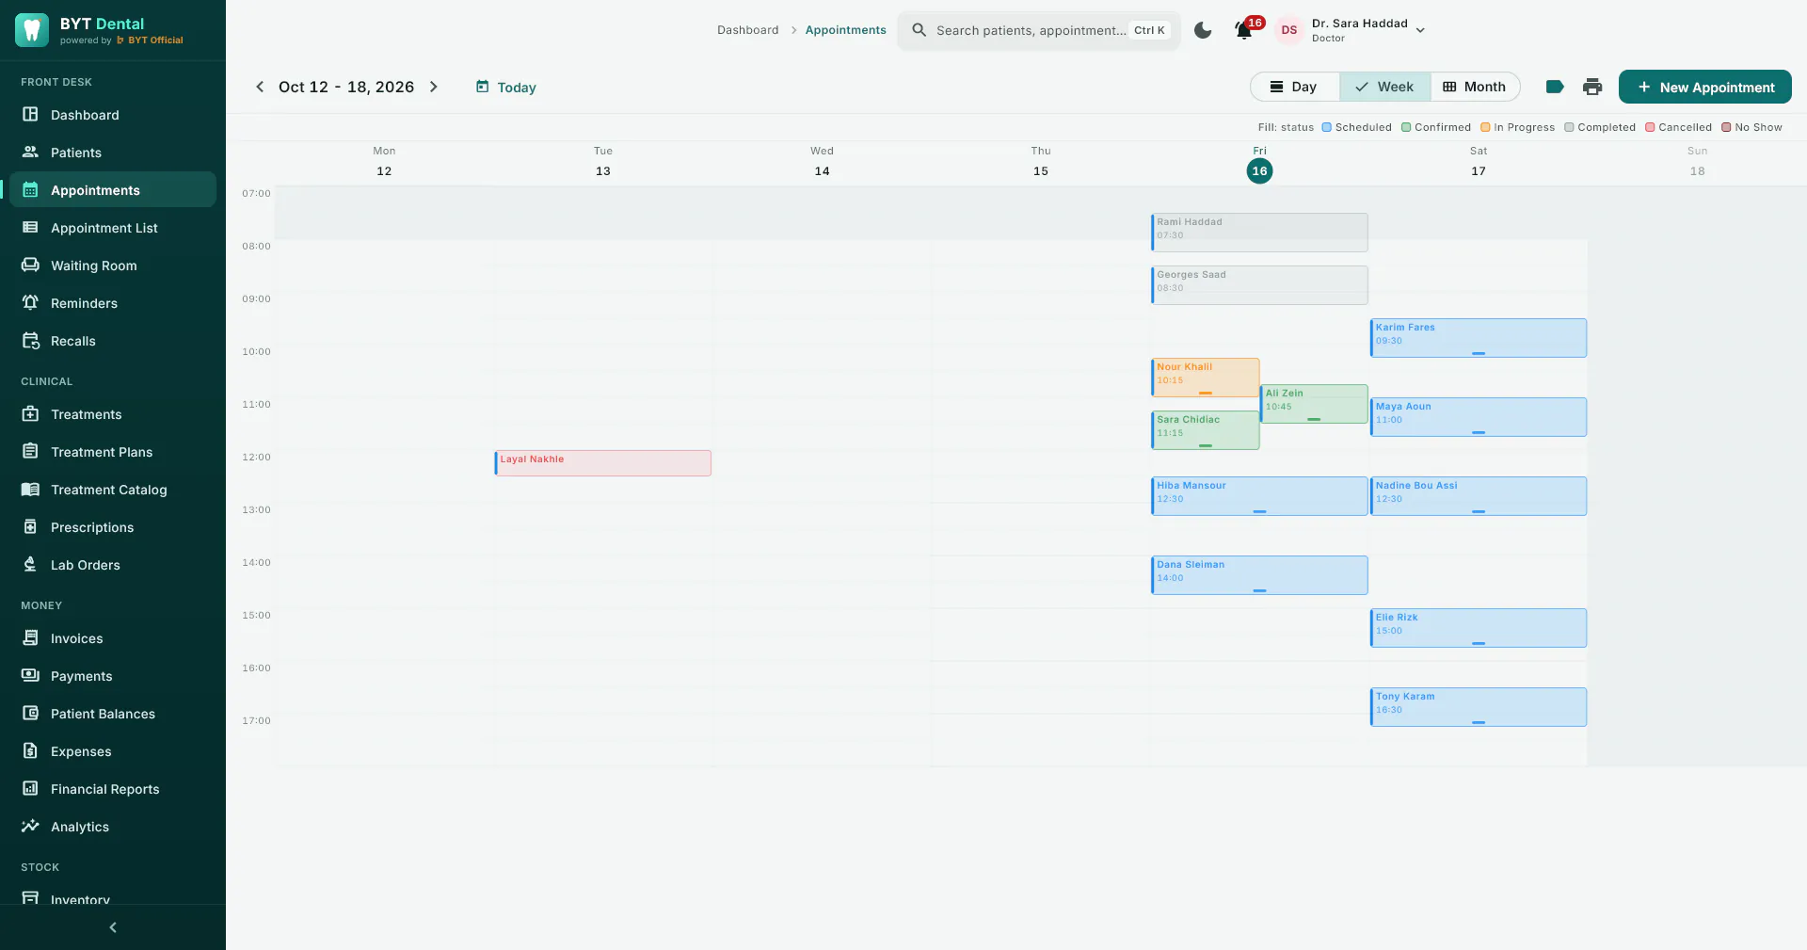The height and width of the screenshot is (950, 1807).
Task: Click the BYT Dental tooth logo
Action: [32, 30]
